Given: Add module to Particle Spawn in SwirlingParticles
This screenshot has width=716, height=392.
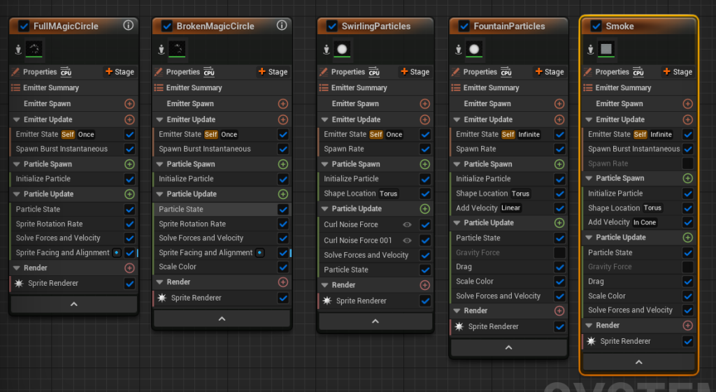Looking at the screenshot, I should coord(425,164).
